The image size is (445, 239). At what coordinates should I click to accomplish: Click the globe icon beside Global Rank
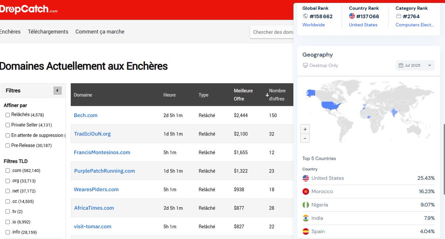click(306, 16)
